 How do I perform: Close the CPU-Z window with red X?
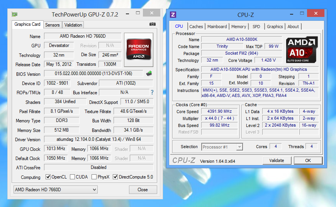[x=316, y=13]
